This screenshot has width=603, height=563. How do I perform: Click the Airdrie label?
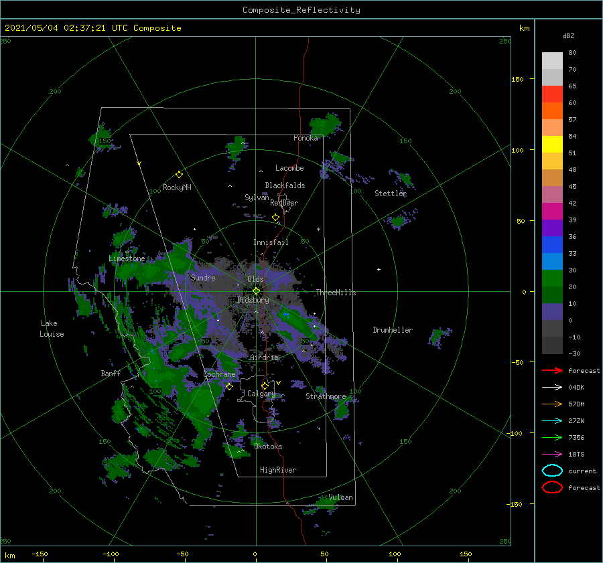264,357
